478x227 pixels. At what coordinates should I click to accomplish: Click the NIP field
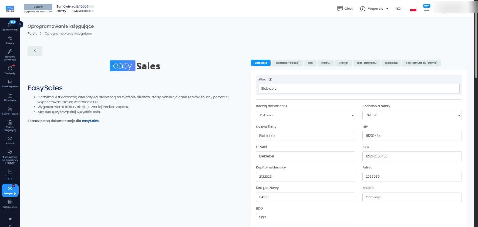(x=412, y=136)
